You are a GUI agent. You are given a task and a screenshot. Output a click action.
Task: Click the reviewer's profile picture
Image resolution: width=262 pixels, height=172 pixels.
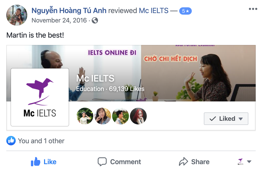coord(17,15)
